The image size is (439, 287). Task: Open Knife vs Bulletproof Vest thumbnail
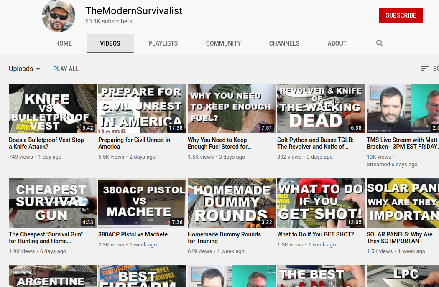coord(53,109)
